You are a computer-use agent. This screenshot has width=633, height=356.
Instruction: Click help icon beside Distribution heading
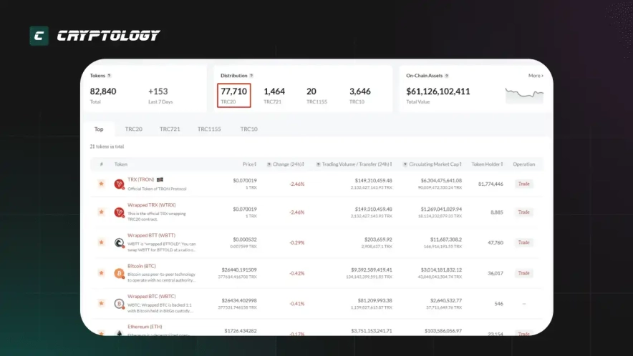[251, 75]
